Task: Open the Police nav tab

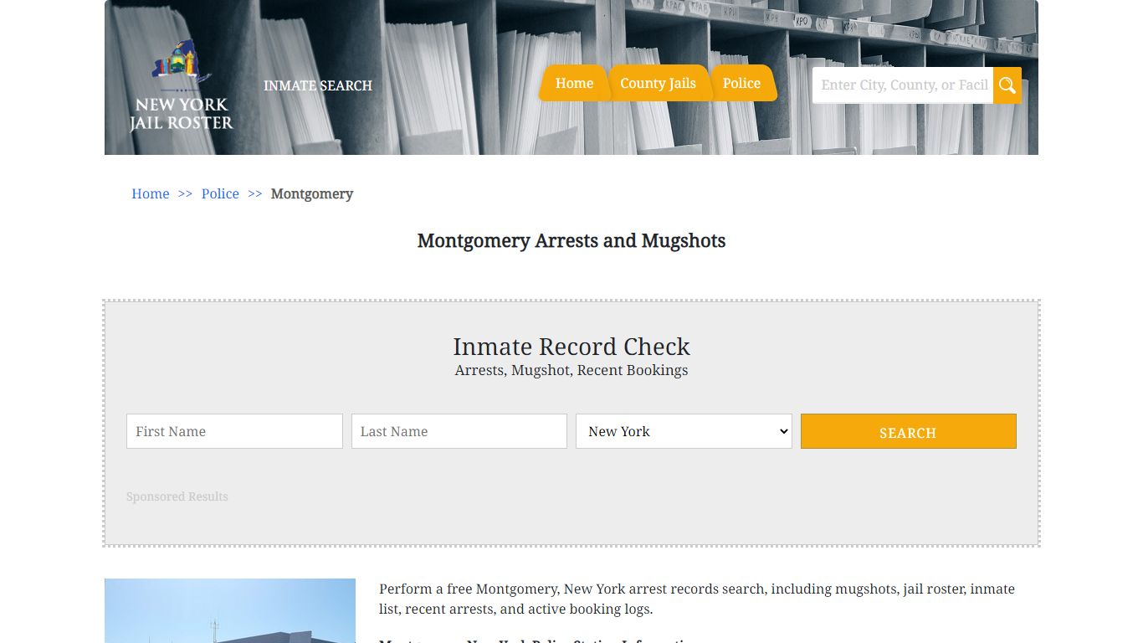Action: coord(741,83)
